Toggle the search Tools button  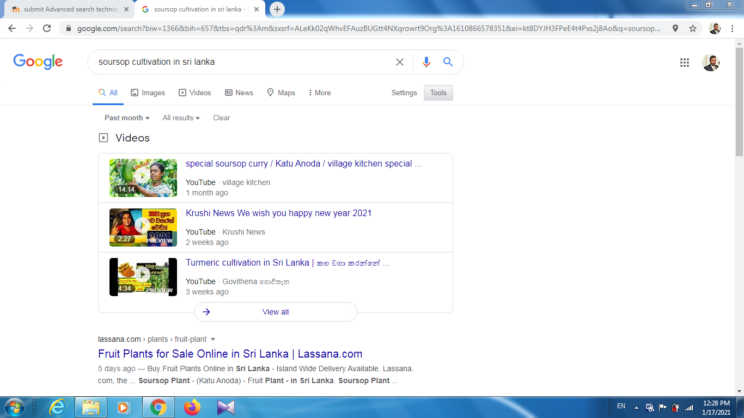point(438,93)
